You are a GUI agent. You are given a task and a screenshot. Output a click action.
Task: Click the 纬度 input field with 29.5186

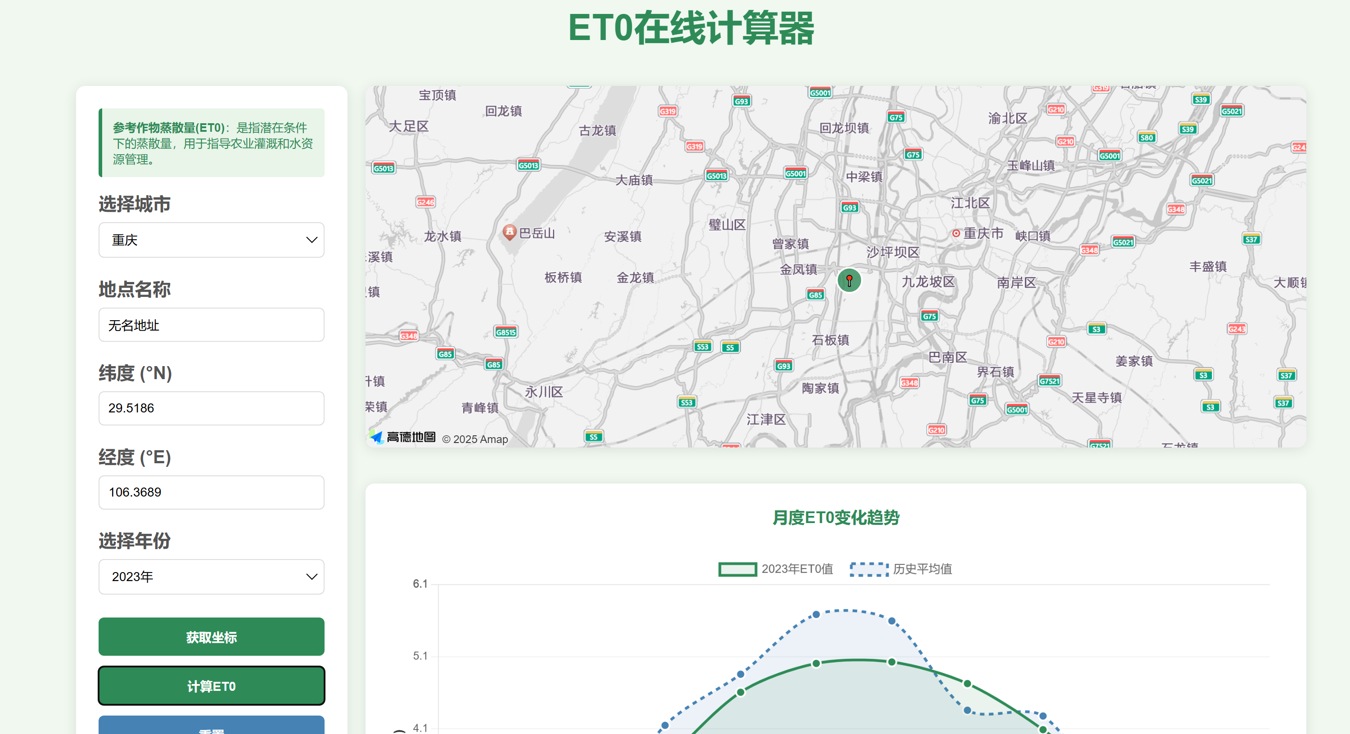click(x=211, y=408)
